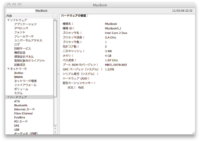Select モデム in the sidebar
The height and width of the screenshot is (142, 200).
(x=18, y=93)
